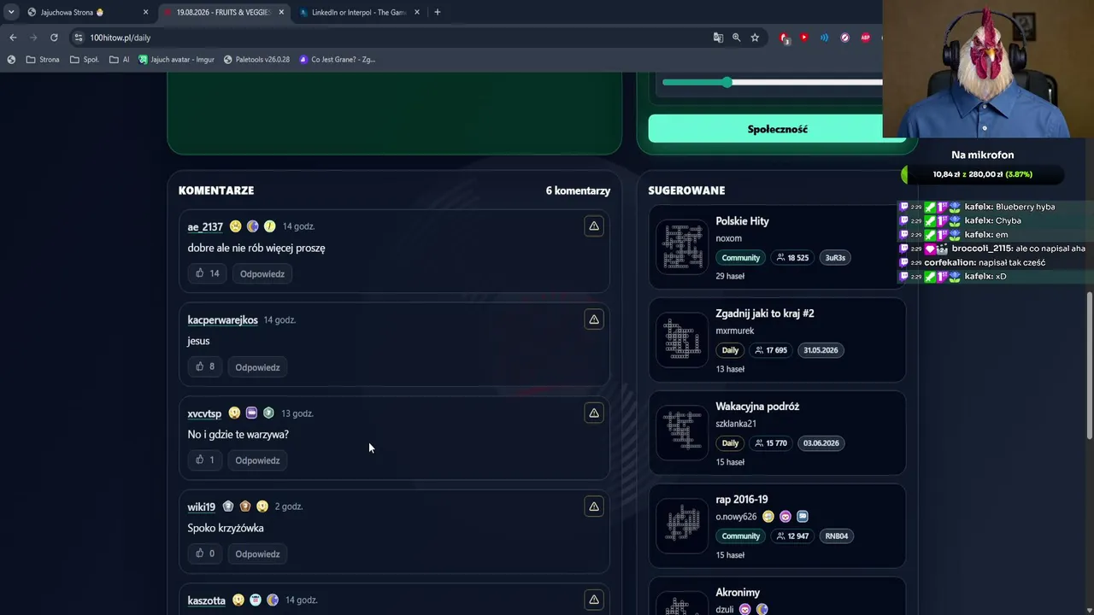Viewport: 1094px width, 615px height.
Task: Open the rap 2016-19 crossword thumbnail
Action: [682, 527]
